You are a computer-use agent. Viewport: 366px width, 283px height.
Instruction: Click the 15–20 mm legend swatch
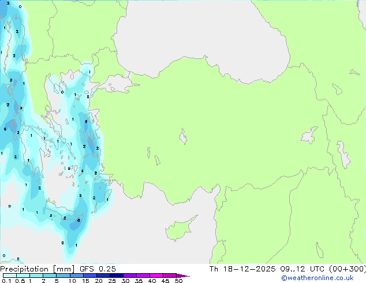pos(89,275)
